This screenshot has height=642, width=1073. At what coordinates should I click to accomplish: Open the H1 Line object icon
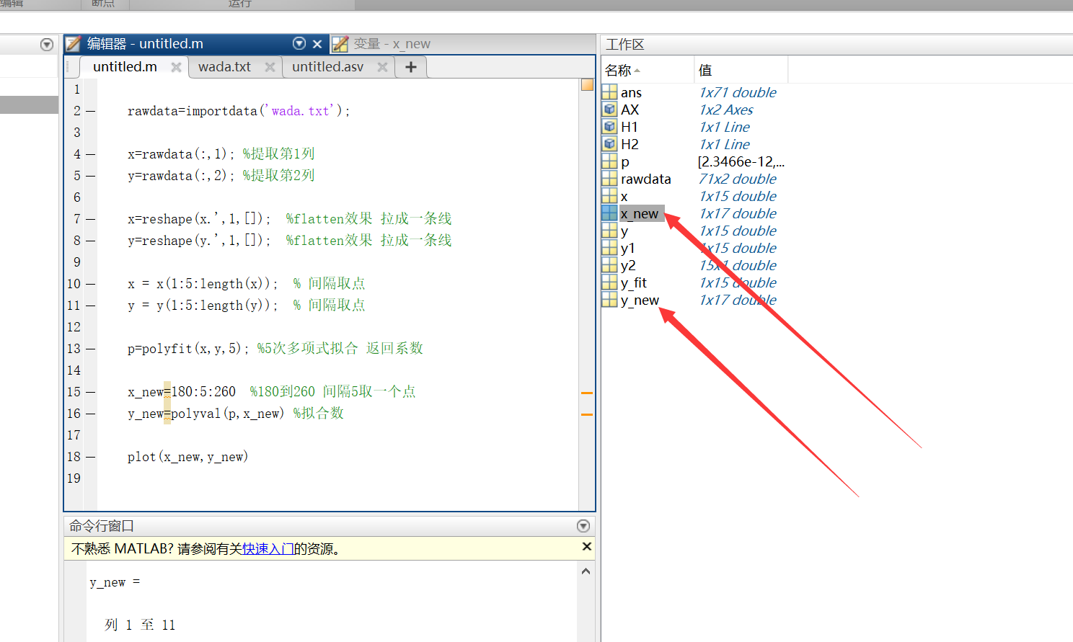[x=609, y=126]
